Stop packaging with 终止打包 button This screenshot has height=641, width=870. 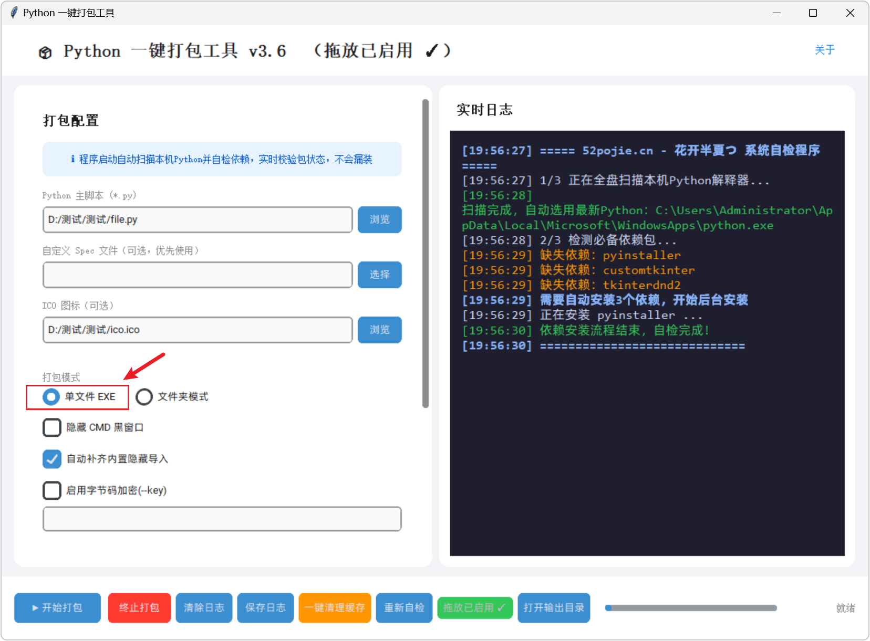pyautogui.click(x=139, y=608)
